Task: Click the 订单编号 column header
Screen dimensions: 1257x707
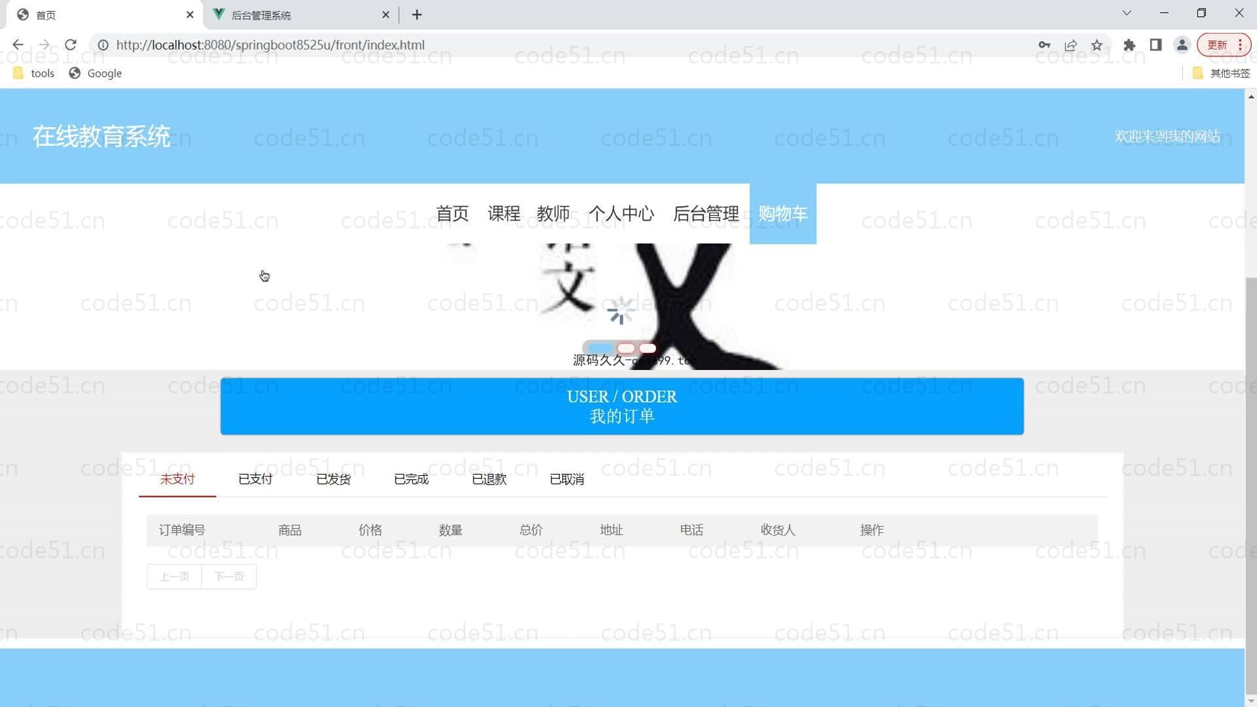Action: (182, 530)
